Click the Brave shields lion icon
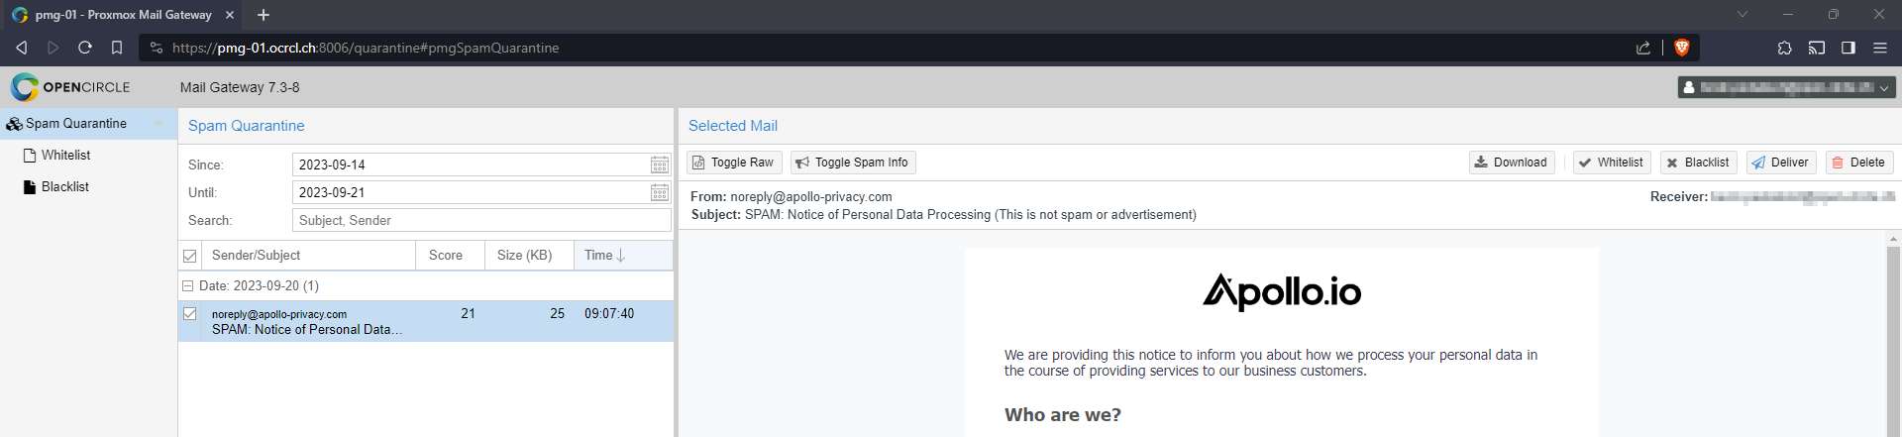Image resolution: width=1902 pixels, height=437 pixels. coord(1681,48)
